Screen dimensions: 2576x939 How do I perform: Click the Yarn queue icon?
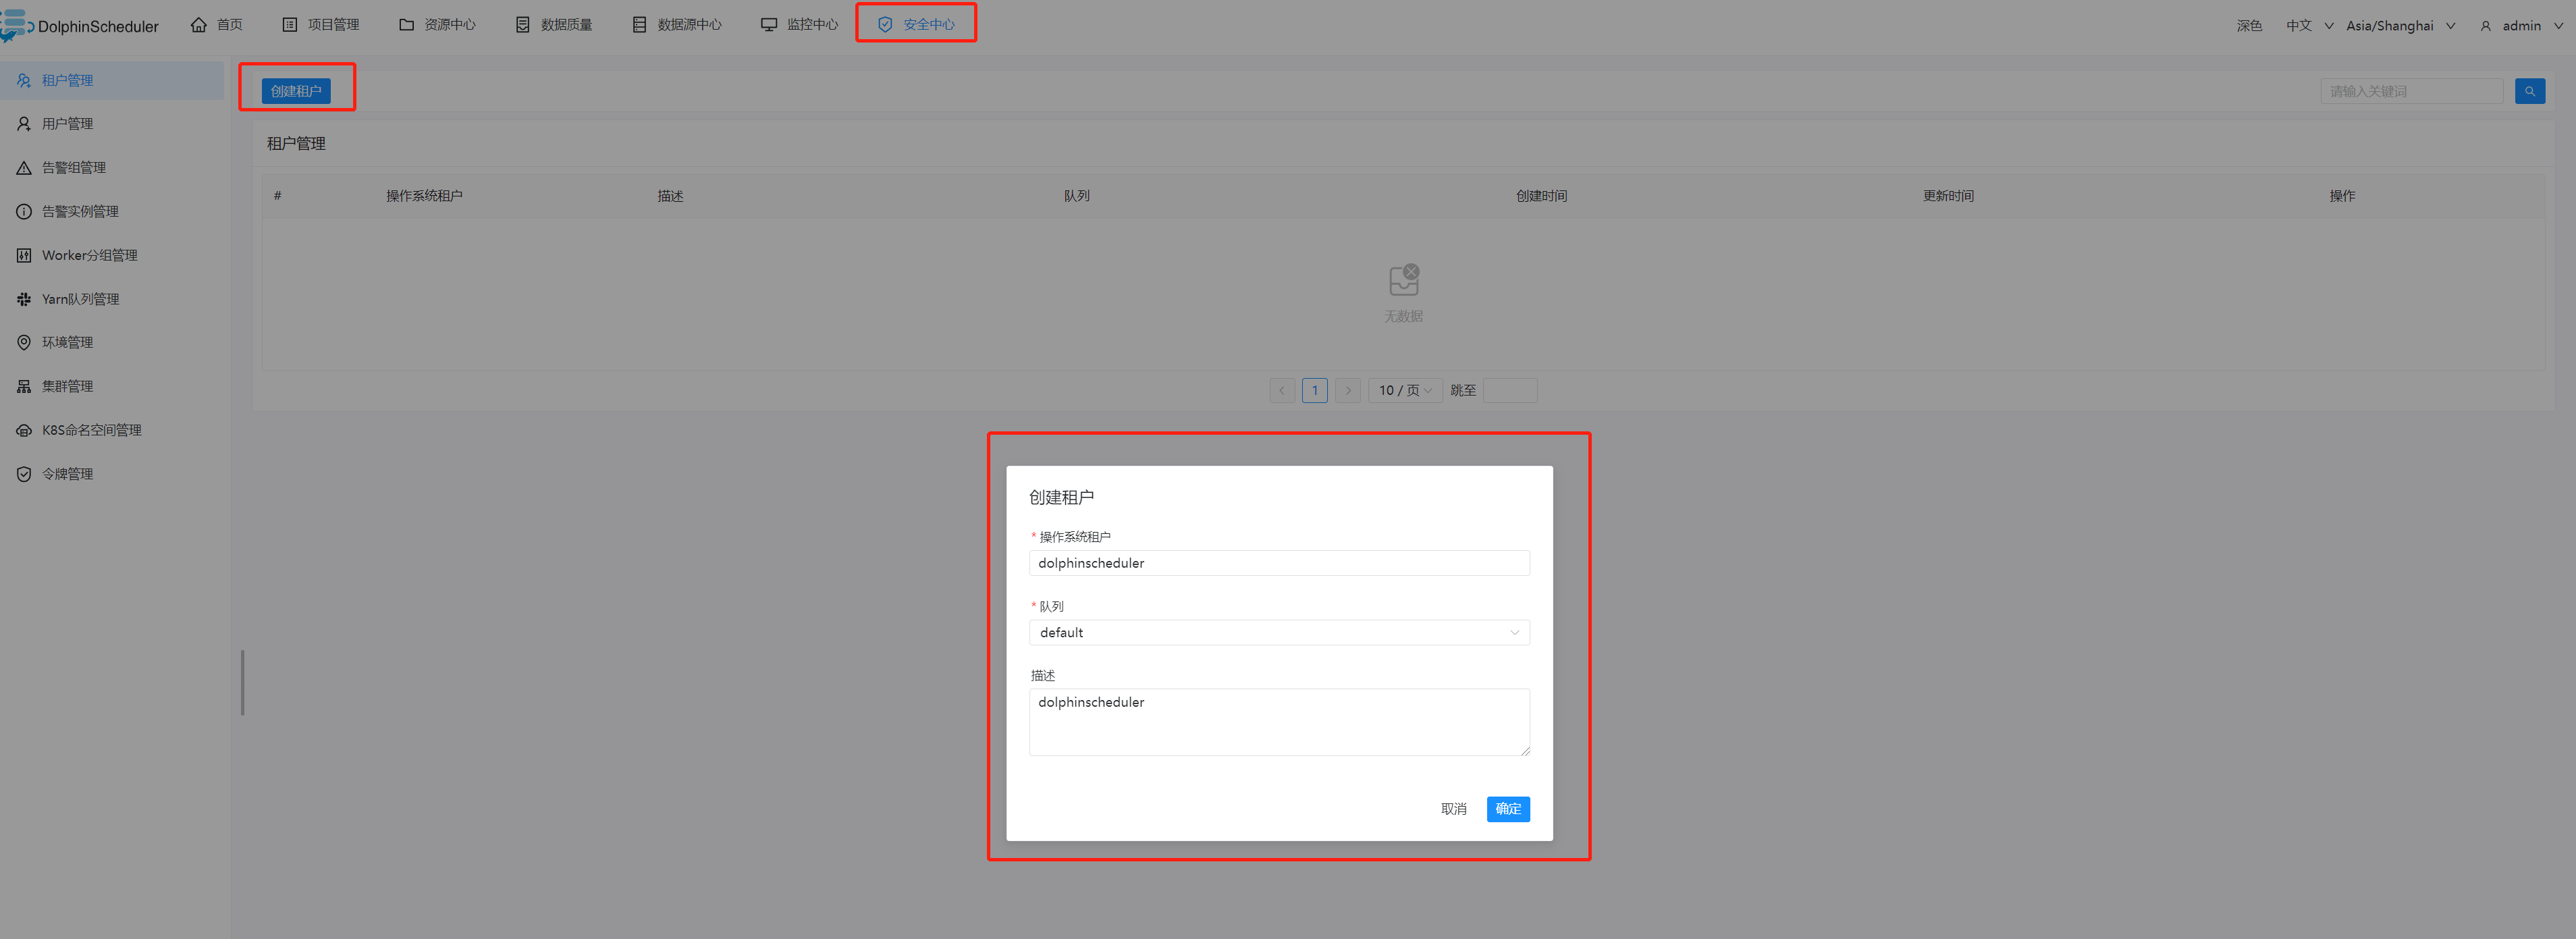[x=24, y=299]
